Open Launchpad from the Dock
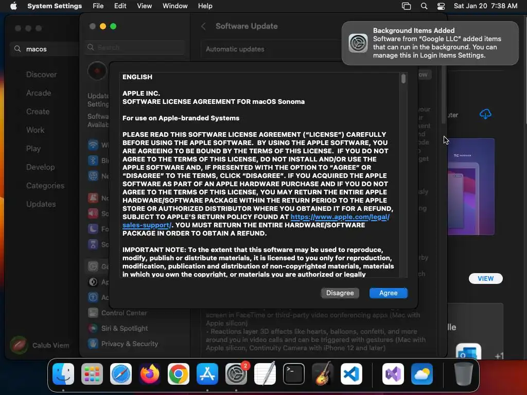The image size is (527, 395). (x=92, y=374)
